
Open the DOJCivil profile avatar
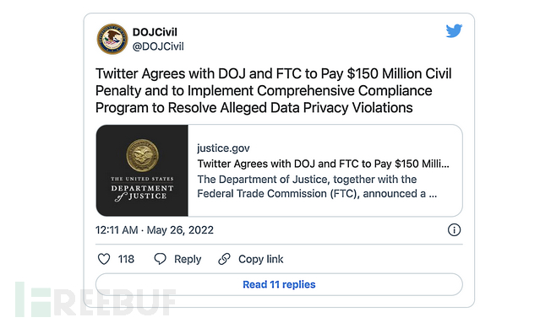coord(112,39)
